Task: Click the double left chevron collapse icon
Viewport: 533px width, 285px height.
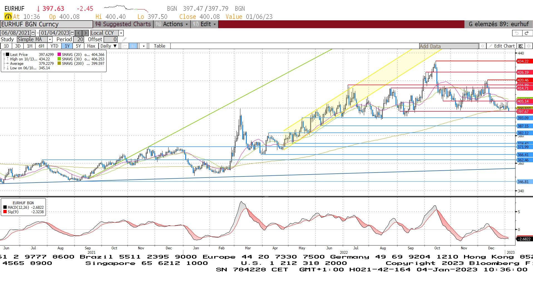Action: pyautogui.click(x=483, y=46)
